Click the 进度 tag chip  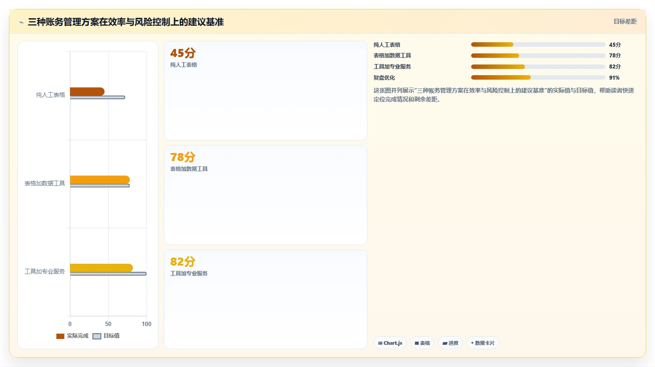[450, 343]
